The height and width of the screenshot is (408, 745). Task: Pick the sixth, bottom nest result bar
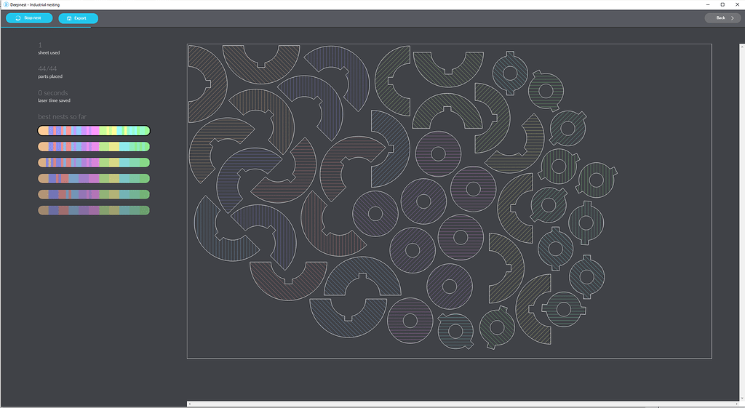point(94,211)
